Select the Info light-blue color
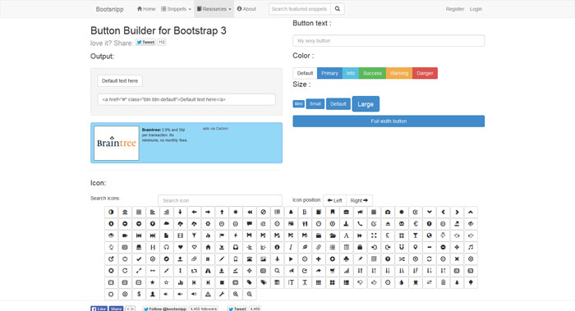The width and height of the screenshot is (575, 311). (x=351, y=73)
